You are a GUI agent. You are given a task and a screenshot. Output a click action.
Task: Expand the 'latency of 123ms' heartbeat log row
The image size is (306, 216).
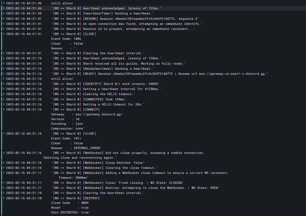coord(4,8)
